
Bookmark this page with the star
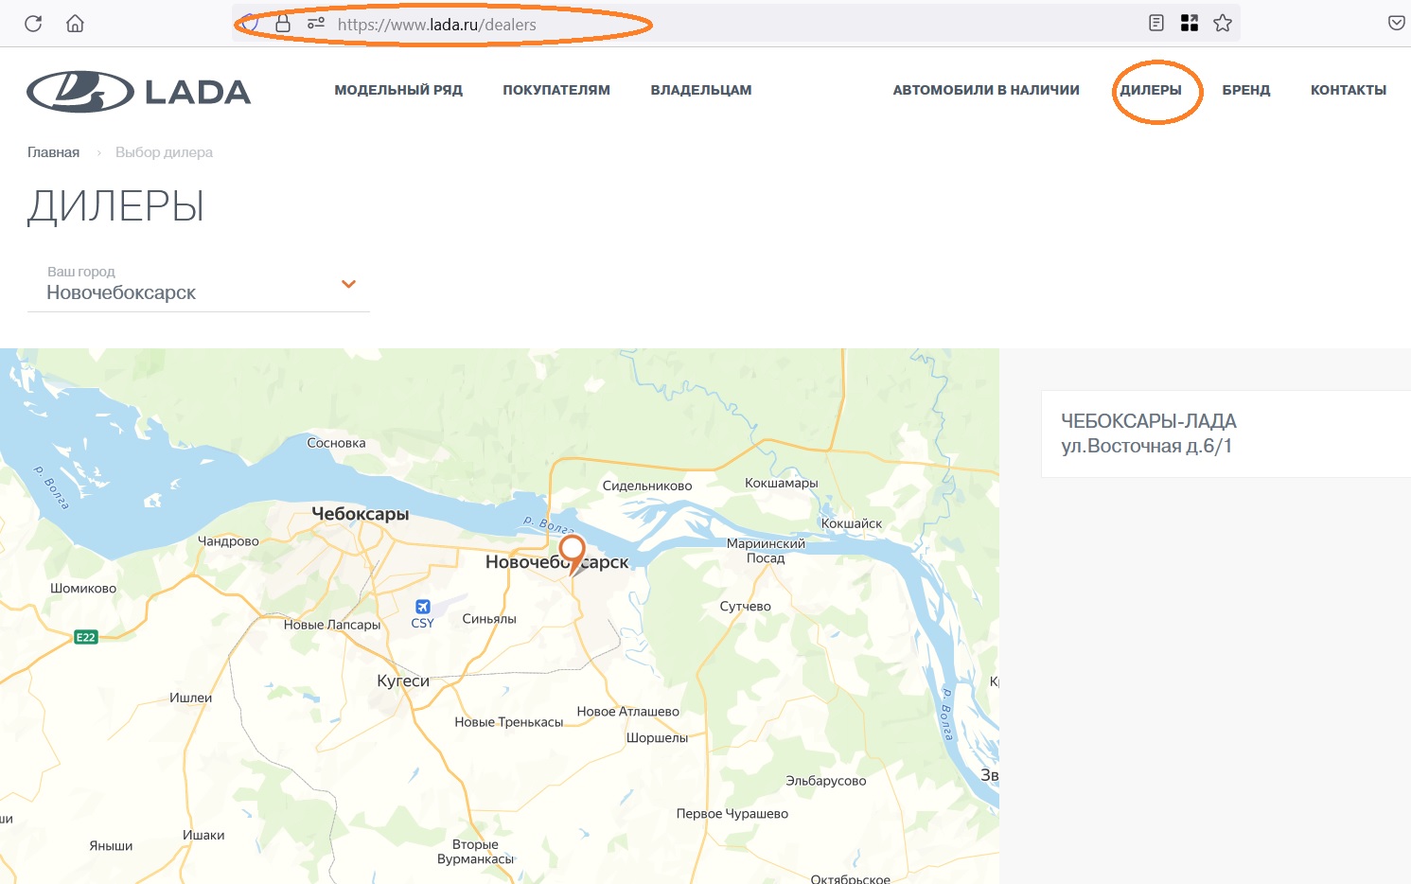[1223, 24]
